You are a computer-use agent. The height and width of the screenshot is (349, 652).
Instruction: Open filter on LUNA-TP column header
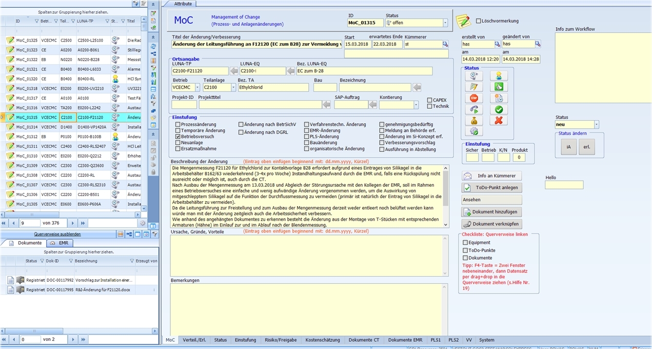107,21
